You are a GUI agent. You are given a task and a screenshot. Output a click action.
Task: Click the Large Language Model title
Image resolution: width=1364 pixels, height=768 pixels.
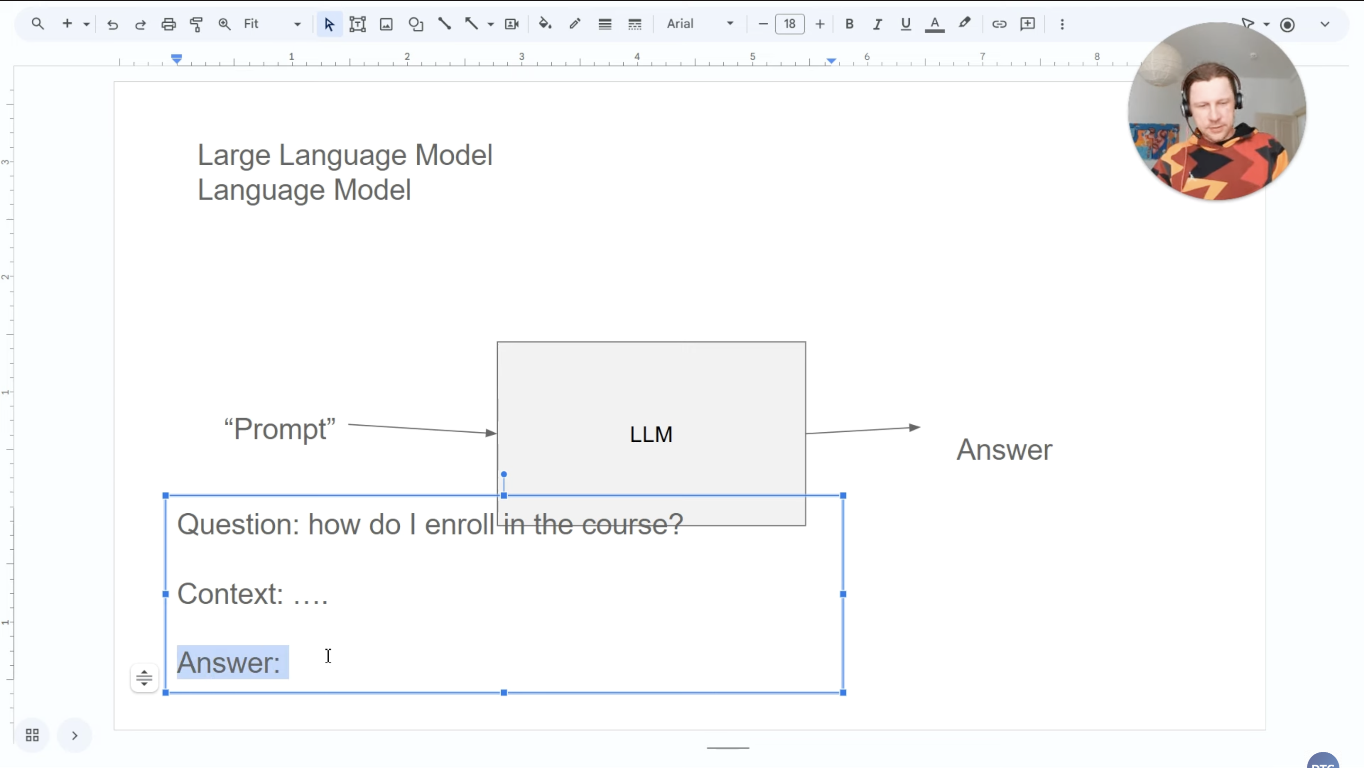pyautogui.click(x=345, y=155)
